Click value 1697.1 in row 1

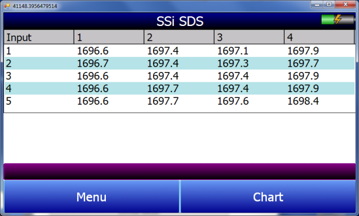tap(232, 51)
